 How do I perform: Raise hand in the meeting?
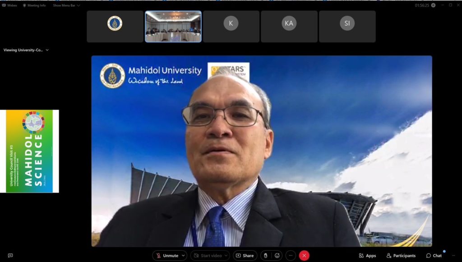[266, 256]
